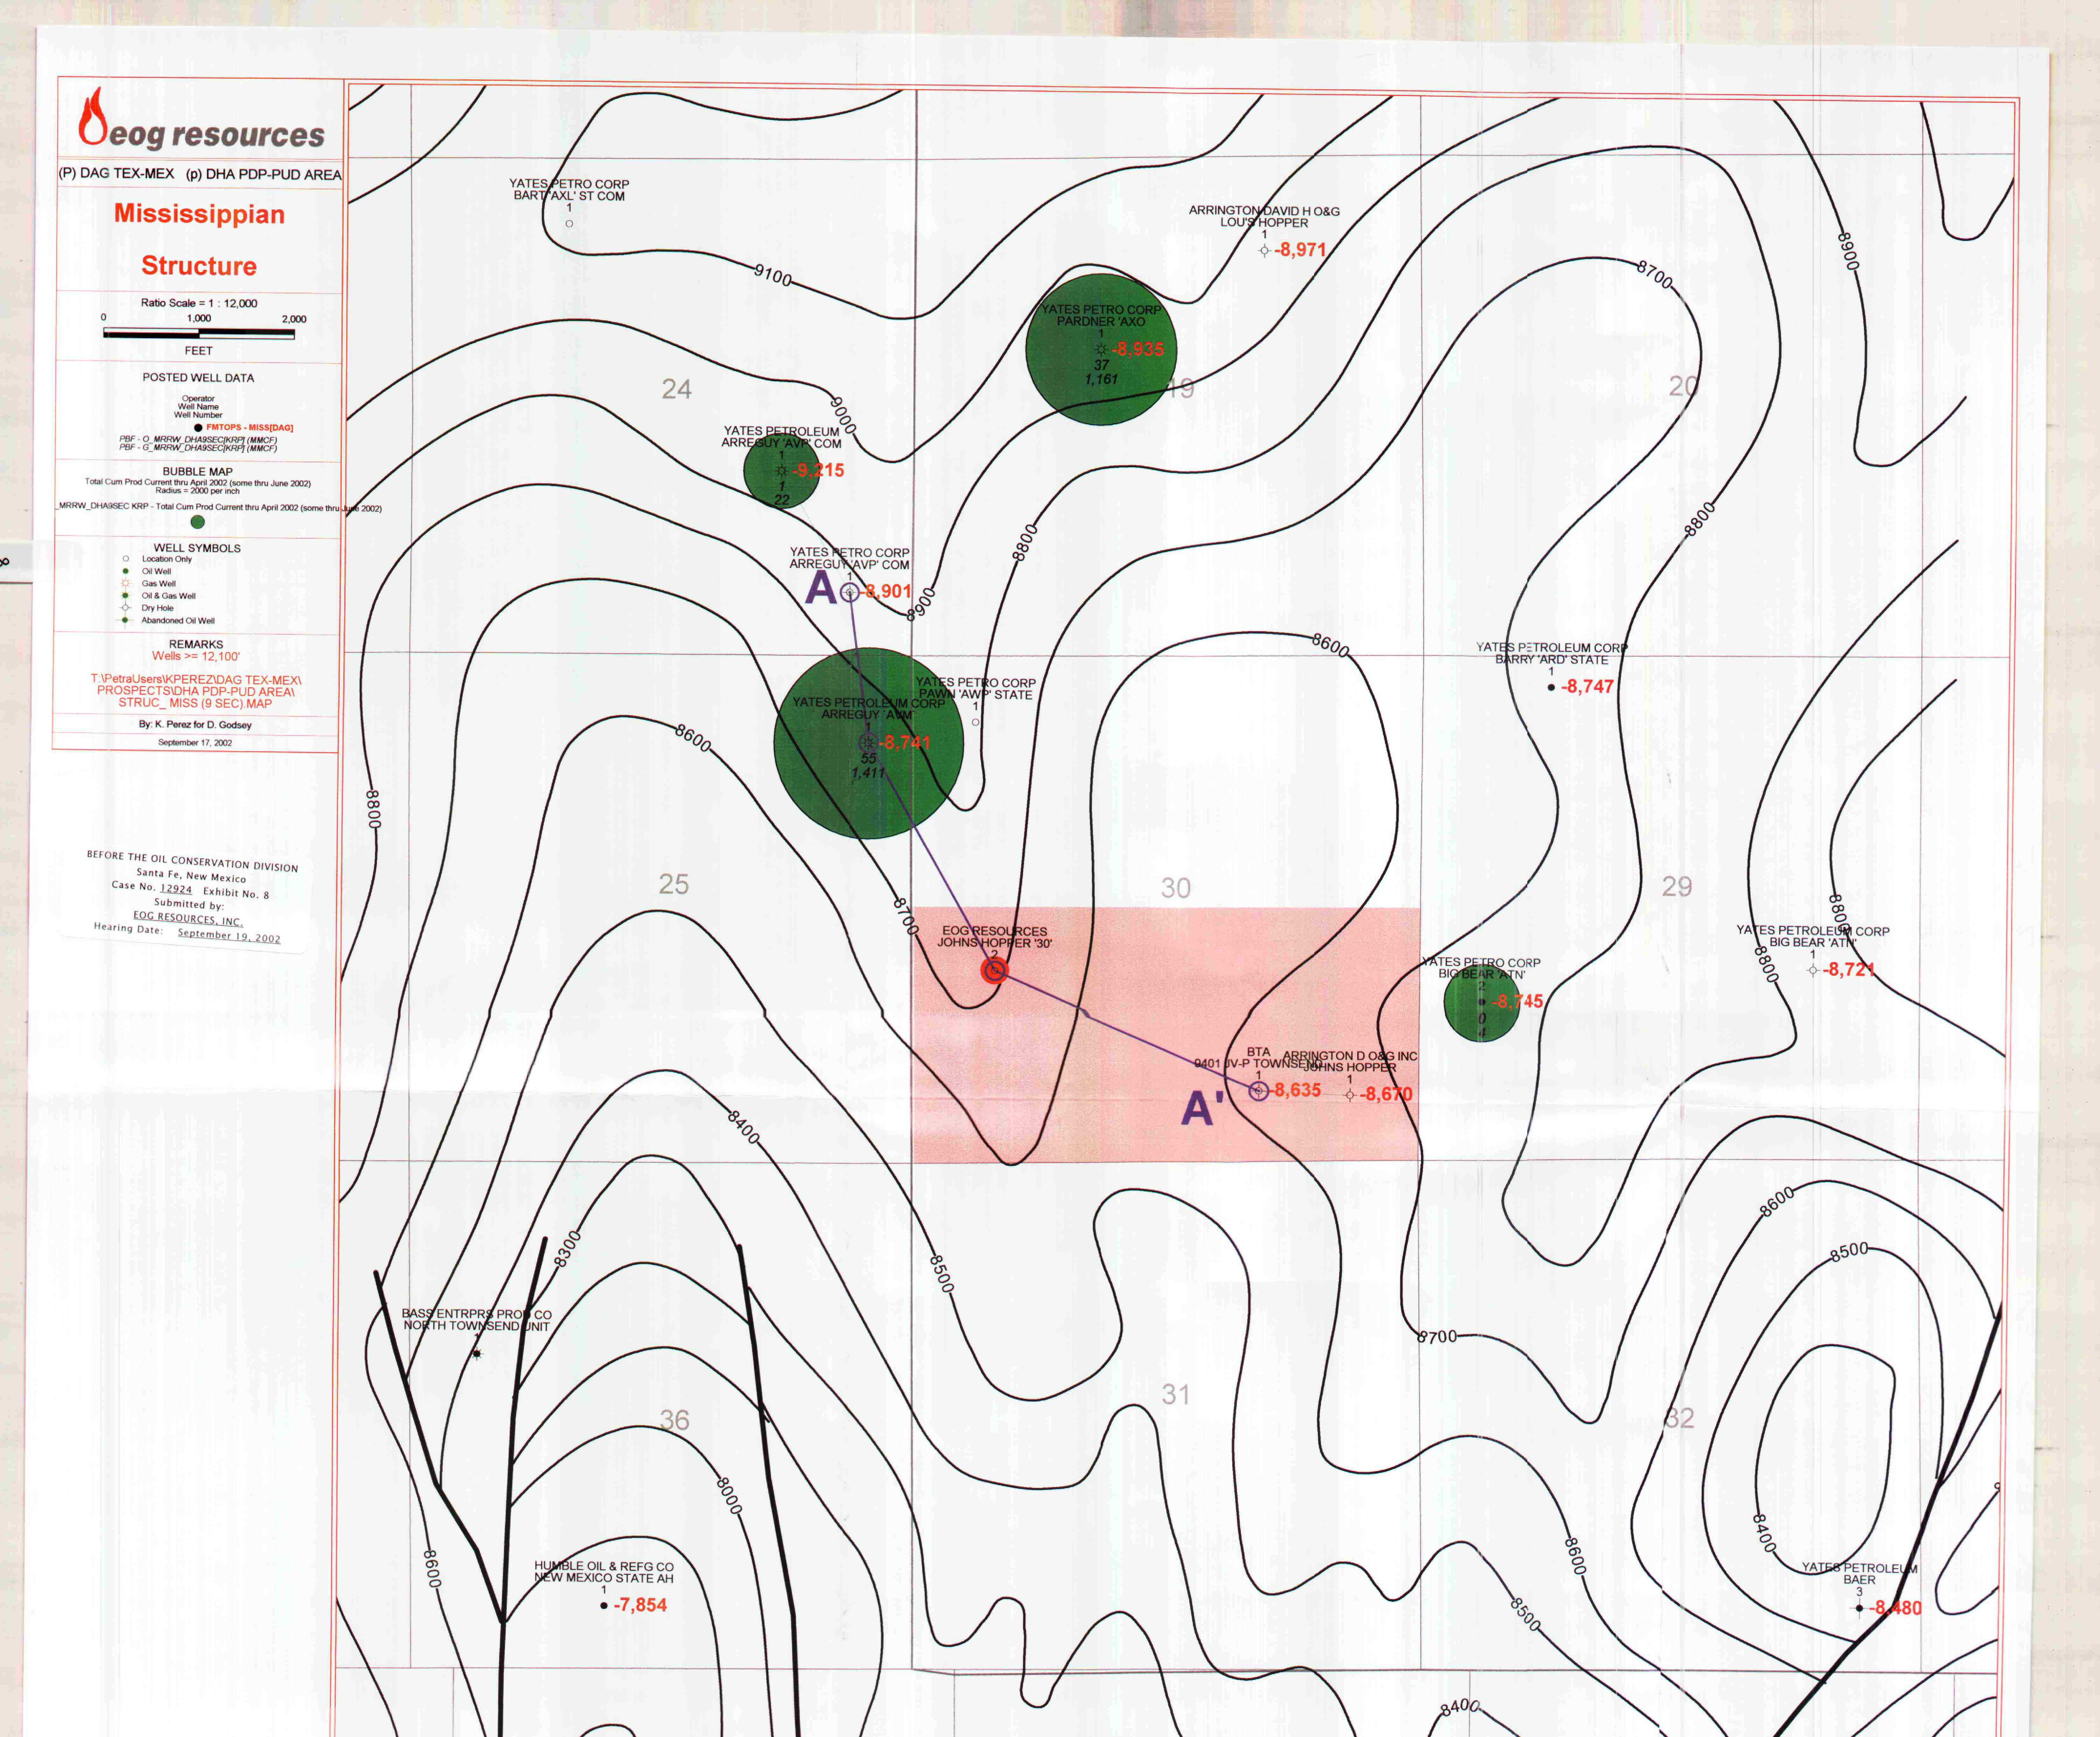Click the Location Only symbol in the legend
Image resolution: width=2100 pixels, height=1737 pixels.
pyautogui.click(x=126, y=559)
